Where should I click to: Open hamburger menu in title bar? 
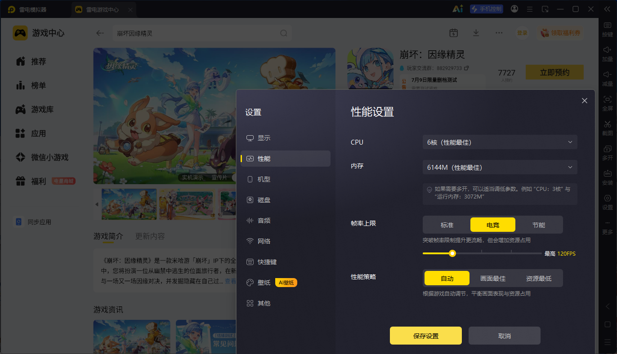tap(530, 9)
